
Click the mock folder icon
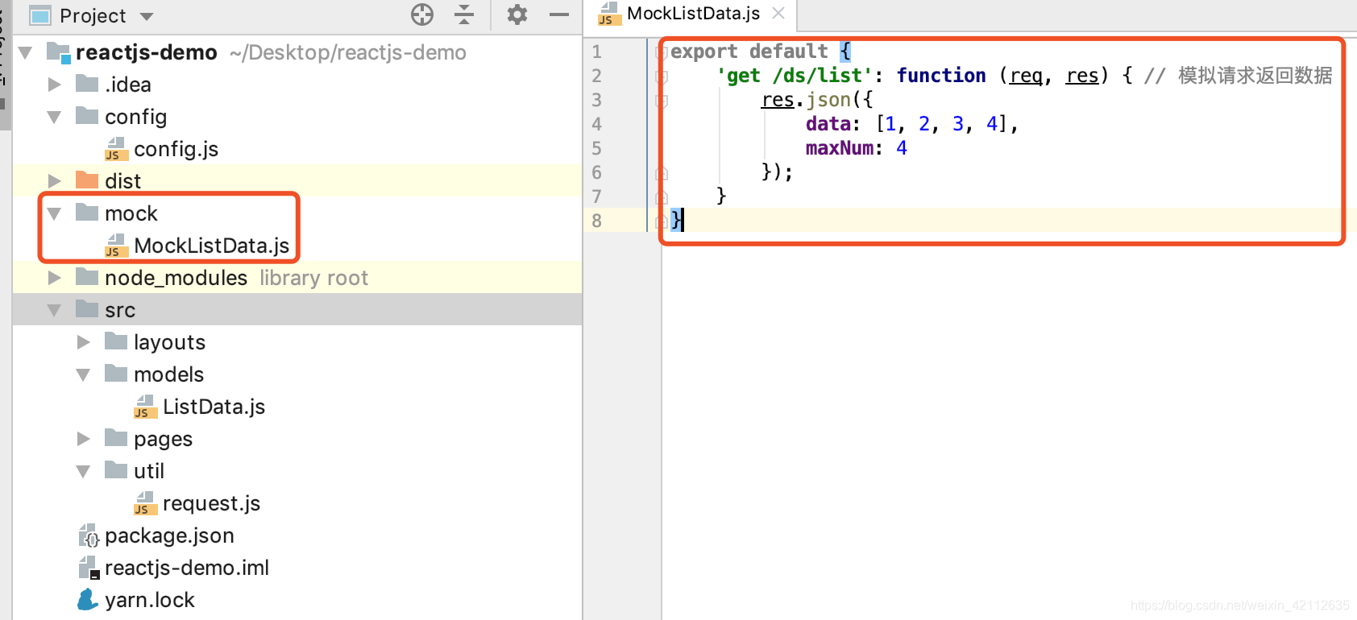(87, 212)
